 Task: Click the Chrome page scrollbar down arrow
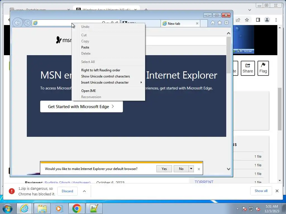[280, 181]
